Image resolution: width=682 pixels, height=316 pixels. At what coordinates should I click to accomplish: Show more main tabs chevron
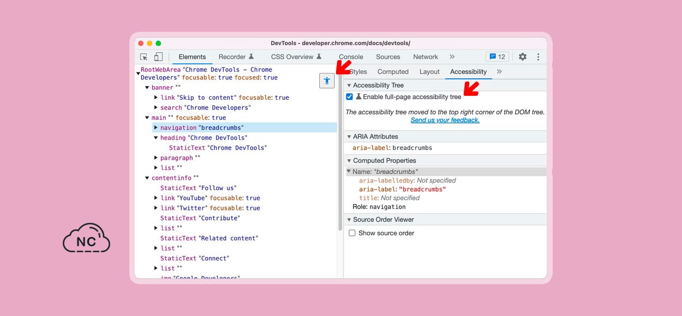point(452,57)
